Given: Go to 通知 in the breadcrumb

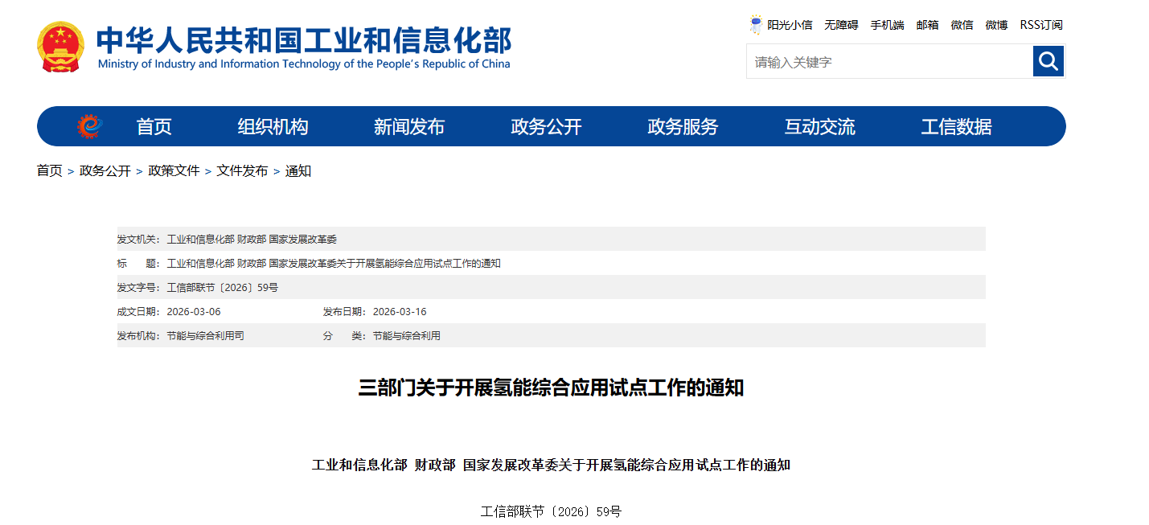Looking at the screenshot, I should (x=298, y=170).
